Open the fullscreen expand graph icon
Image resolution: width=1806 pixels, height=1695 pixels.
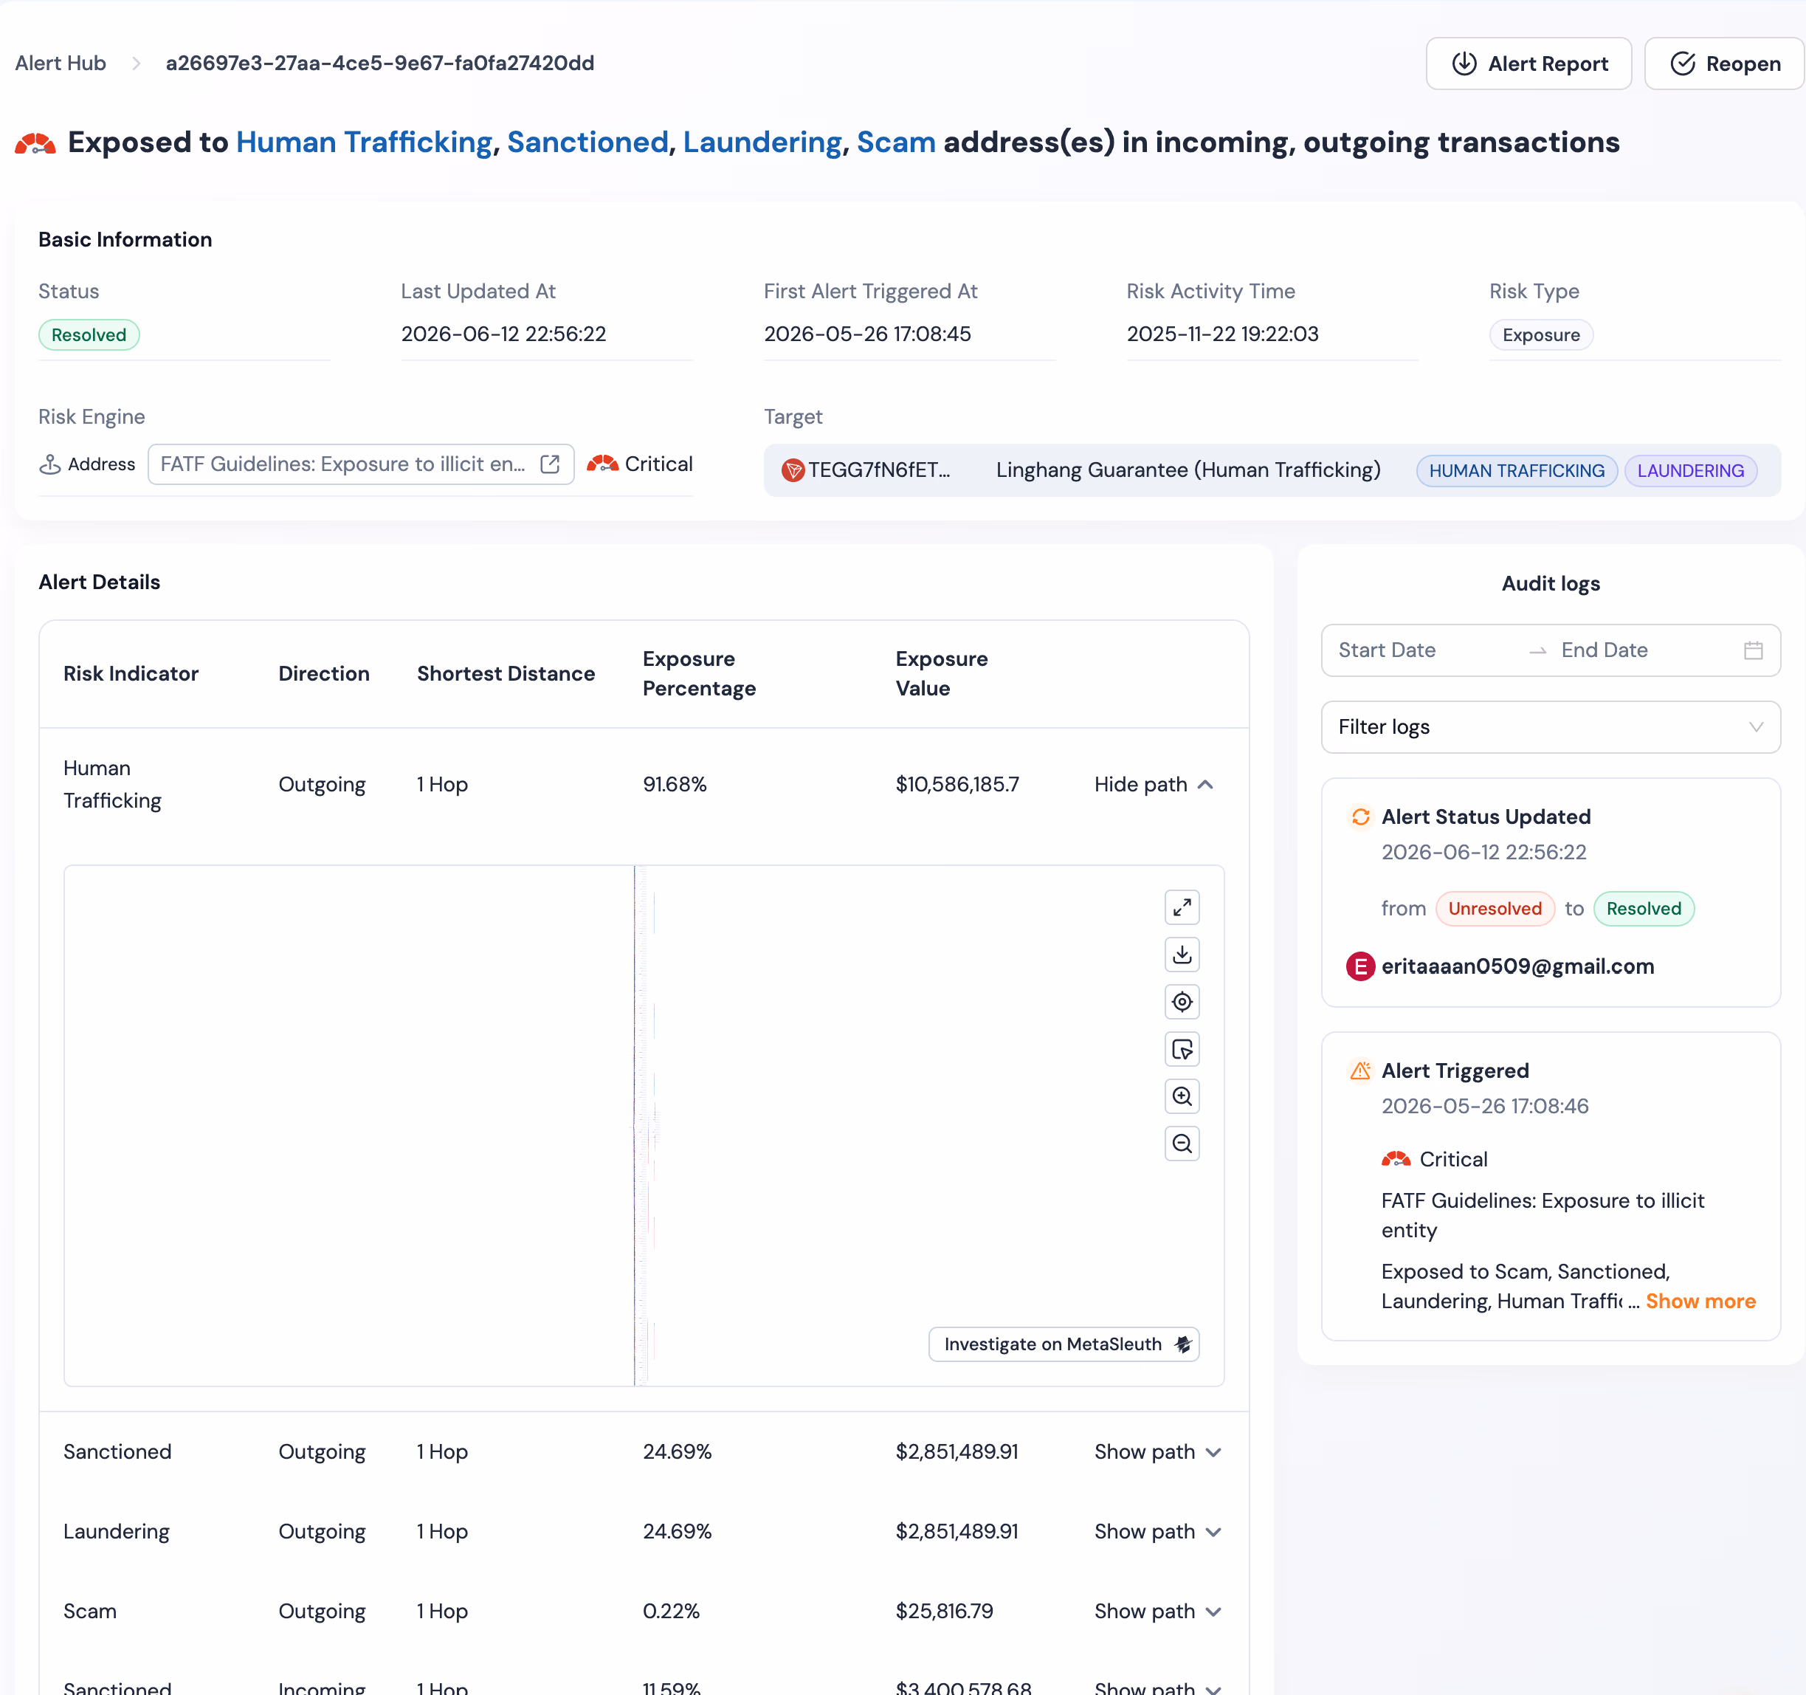click(1182, 907)
